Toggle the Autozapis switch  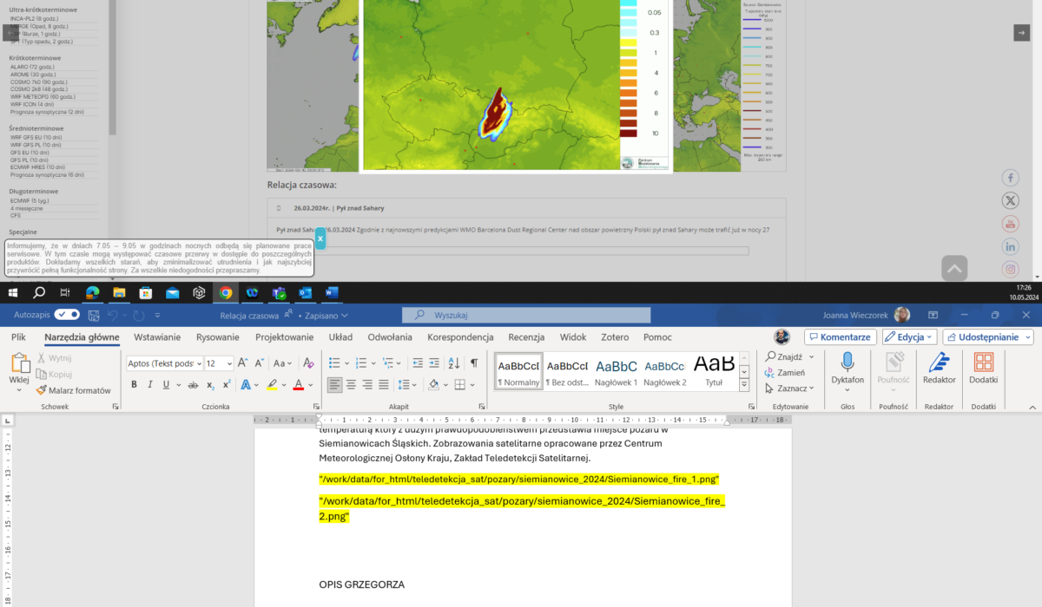[67, 315]
